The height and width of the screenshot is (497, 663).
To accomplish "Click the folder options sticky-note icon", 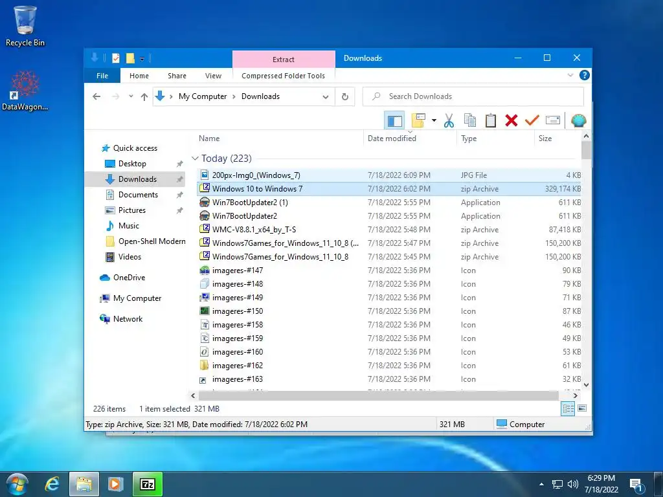I will click(x=418, y=121).
